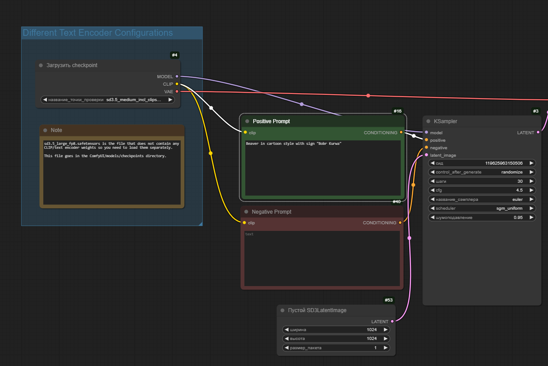548x366 pixels.
Task: Click the clip input socket of Negative Prompt
Action: point(244,223)
